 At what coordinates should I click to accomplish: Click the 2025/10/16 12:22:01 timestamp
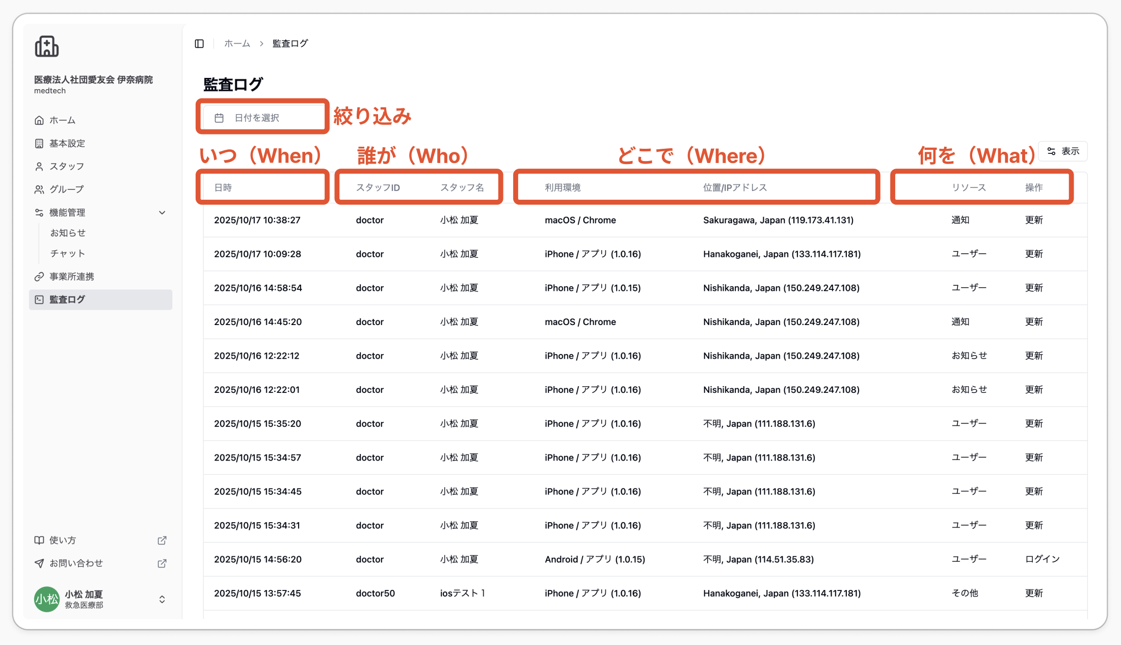click(257, 390)
